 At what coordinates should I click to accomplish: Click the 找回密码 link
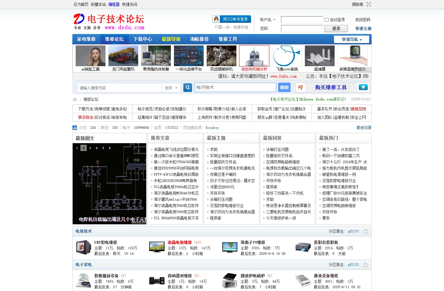click(x=363, y=20)
